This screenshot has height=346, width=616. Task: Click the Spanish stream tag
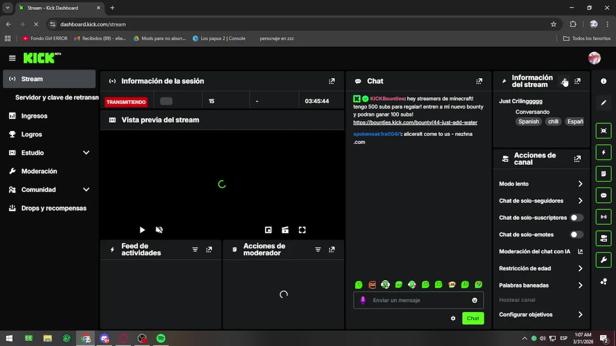tap(528, 122)
